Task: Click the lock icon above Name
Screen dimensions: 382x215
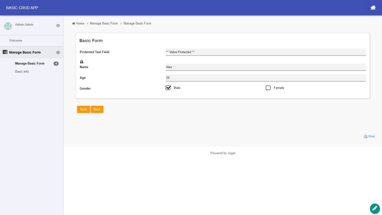Action: point(82,62)
